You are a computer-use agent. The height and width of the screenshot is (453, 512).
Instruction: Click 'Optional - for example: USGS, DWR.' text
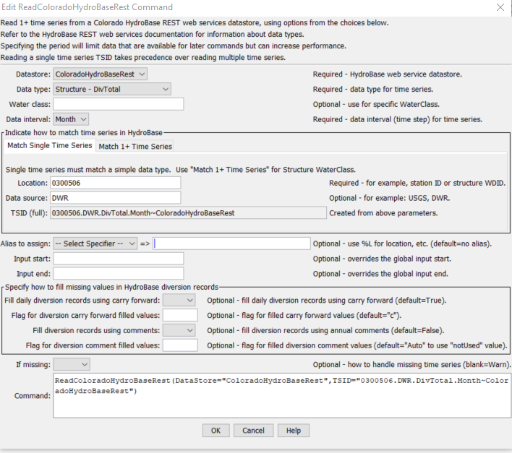[x=389, y=198]
